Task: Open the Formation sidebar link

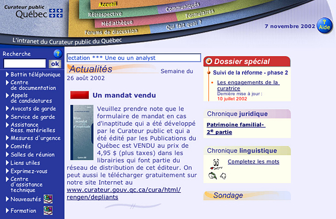Action: (x=23, y=211)
